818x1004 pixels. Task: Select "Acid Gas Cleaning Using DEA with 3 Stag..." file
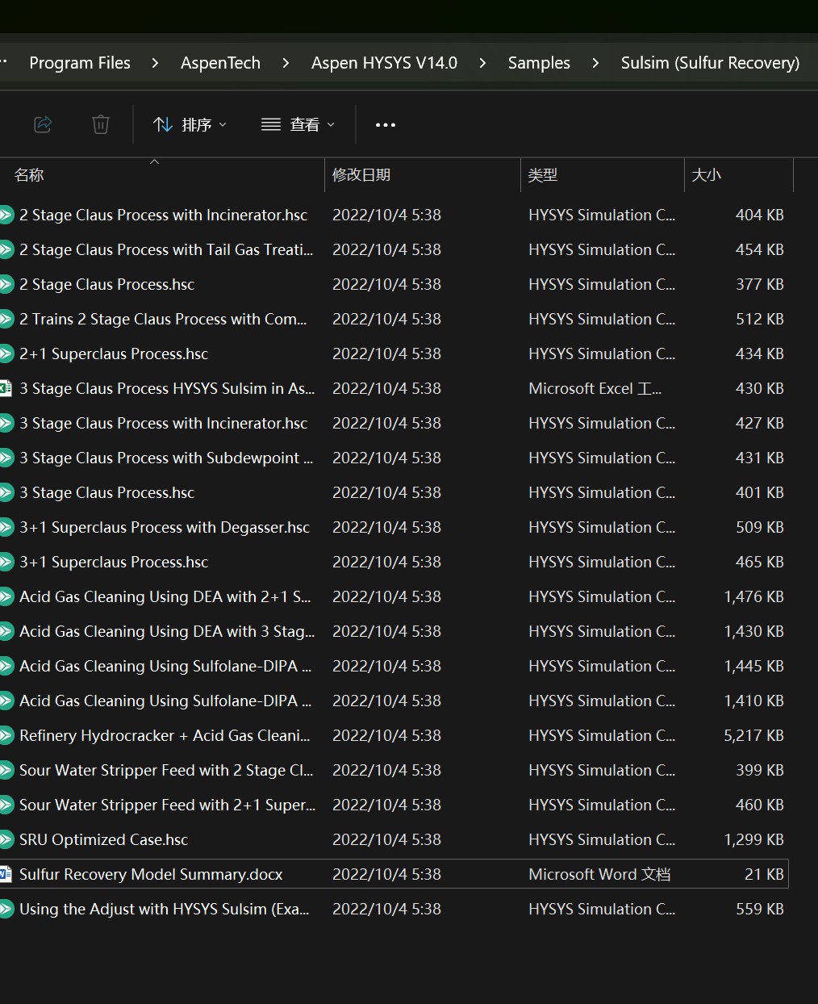click(167, 631)
